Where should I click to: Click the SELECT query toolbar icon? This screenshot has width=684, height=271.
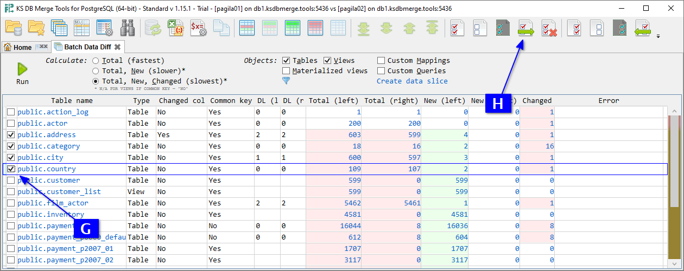(81, 28)
